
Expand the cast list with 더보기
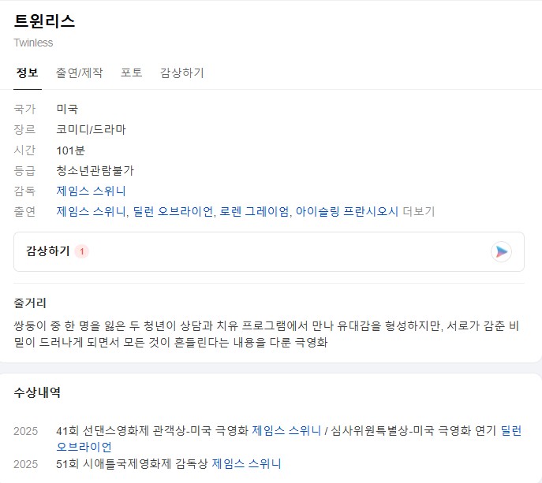coord(418,211)
